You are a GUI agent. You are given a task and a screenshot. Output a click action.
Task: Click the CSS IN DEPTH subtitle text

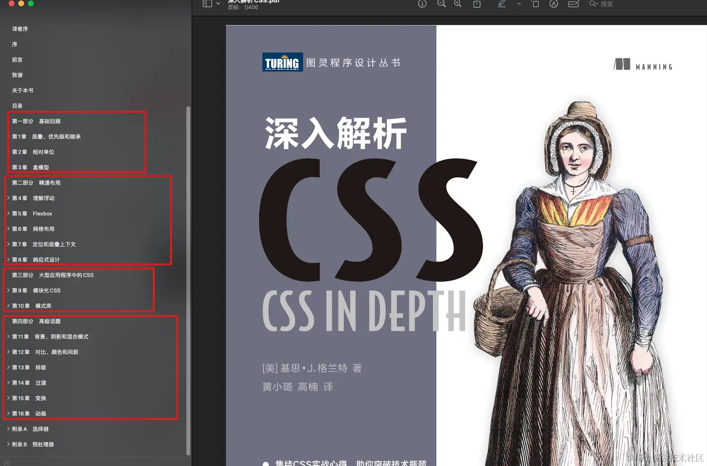tap(365, 311)
